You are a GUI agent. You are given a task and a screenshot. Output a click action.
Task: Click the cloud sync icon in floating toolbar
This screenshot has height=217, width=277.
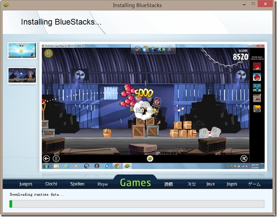(x=161, y=49)
